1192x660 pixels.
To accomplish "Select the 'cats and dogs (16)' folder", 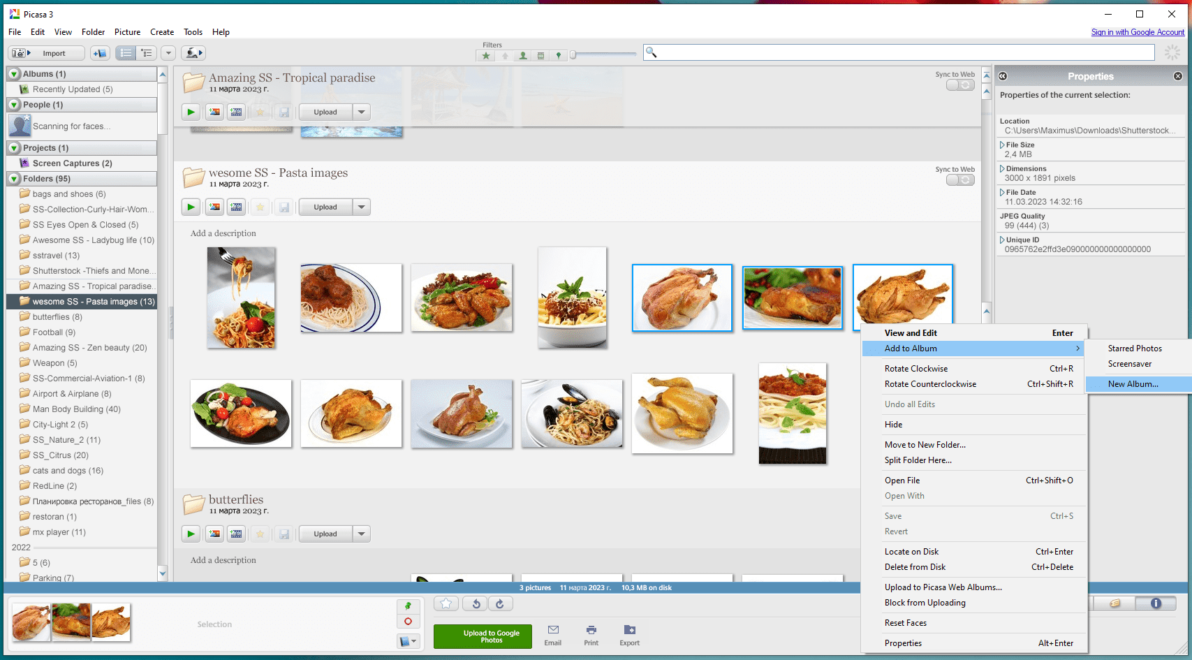I will pos(68,471).
